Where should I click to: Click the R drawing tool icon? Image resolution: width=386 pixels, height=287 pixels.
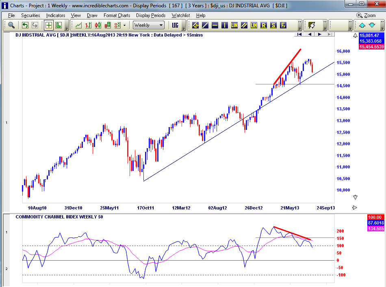264,25
